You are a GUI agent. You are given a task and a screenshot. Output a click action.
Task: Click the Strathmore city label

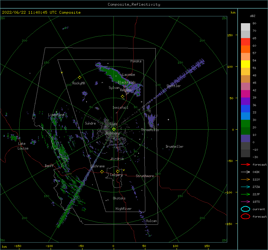(x=145, y=176)
